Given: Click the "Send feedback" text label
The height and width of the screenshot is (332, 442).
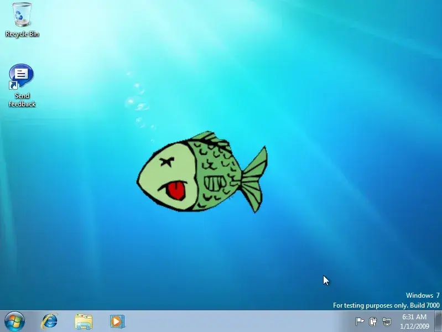Looking at the screenshot, I should coord(22,100).
